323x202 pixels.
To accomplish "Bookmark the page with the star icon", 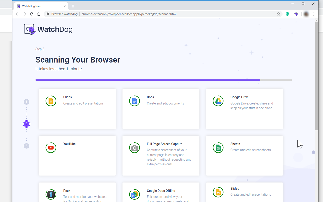I will click(278, 14).
